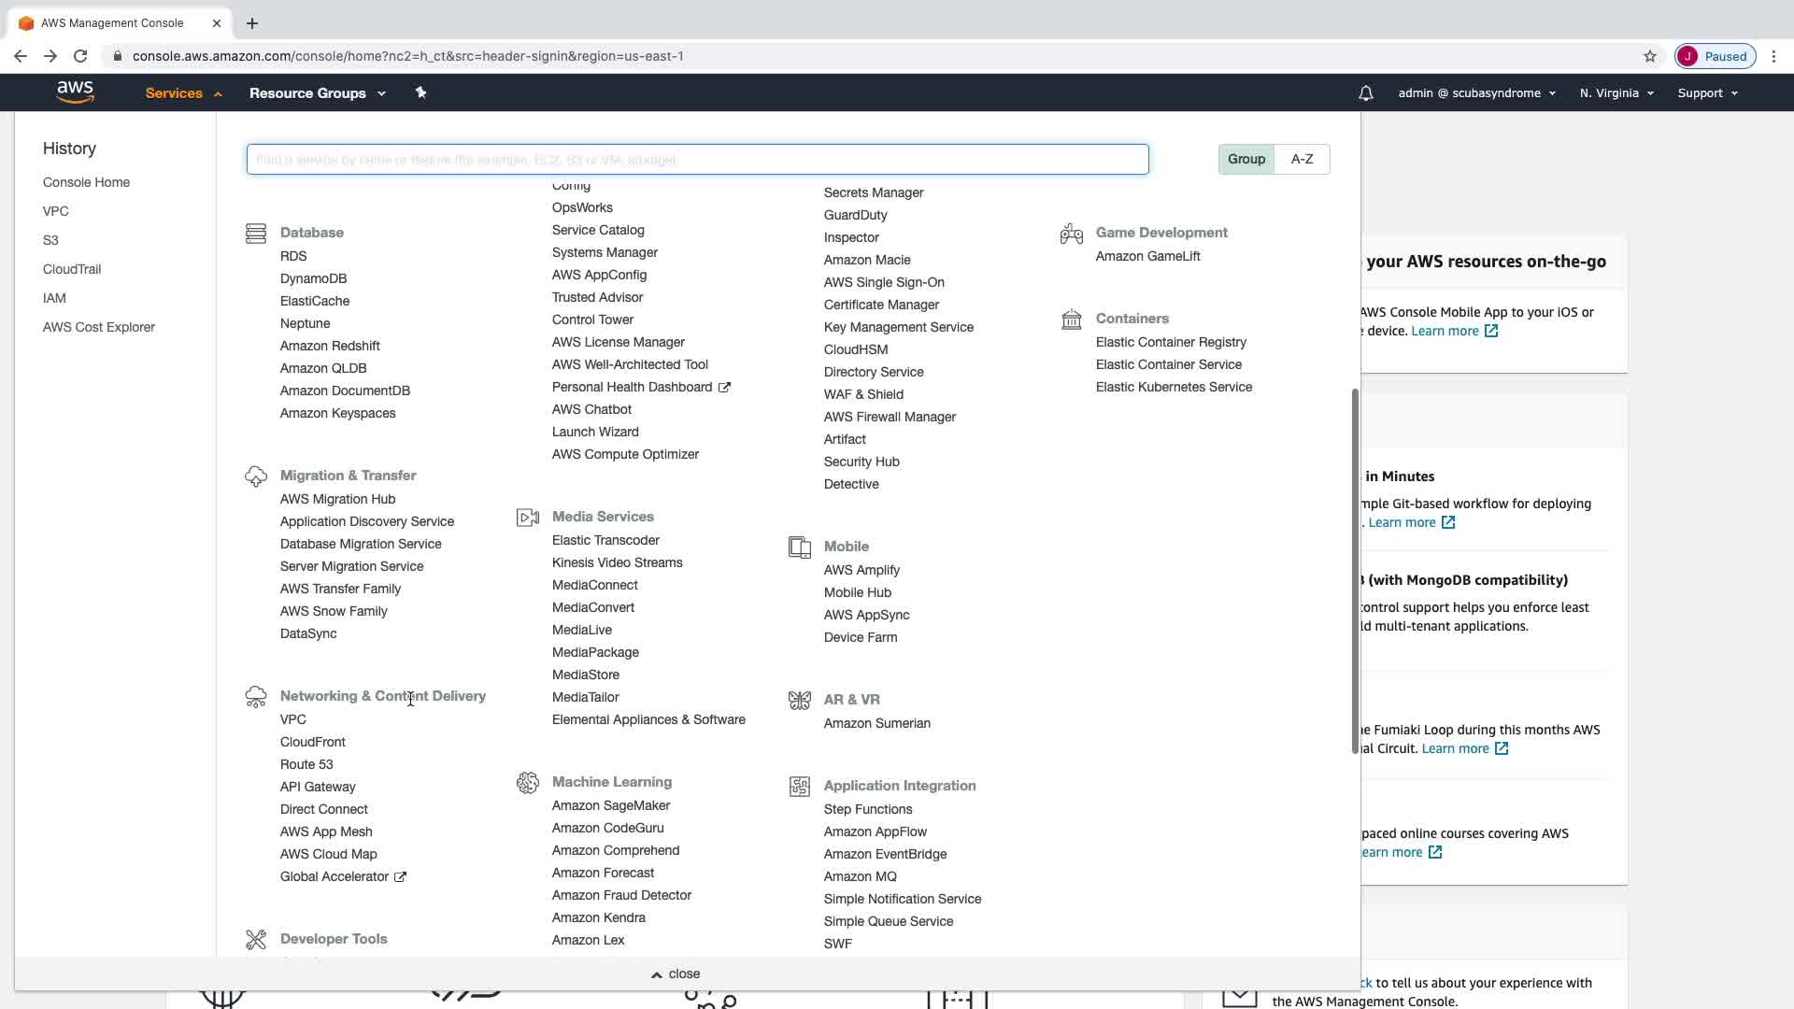
Task: Click the Game Development controller icon
Action: click(x=1071, y=234)
